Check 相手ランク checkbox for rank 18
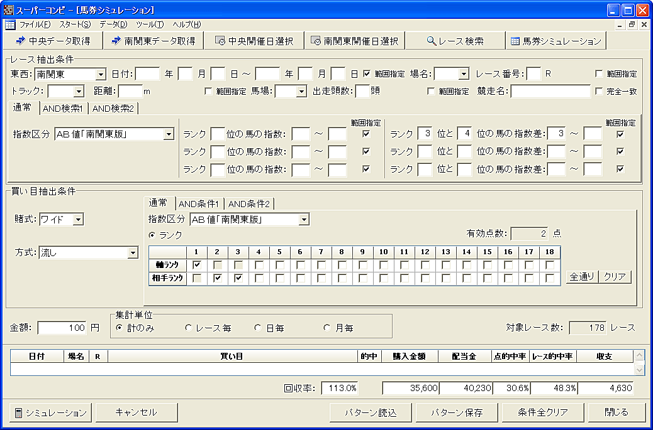Screen dimensions: 653x430 (550, 278)
